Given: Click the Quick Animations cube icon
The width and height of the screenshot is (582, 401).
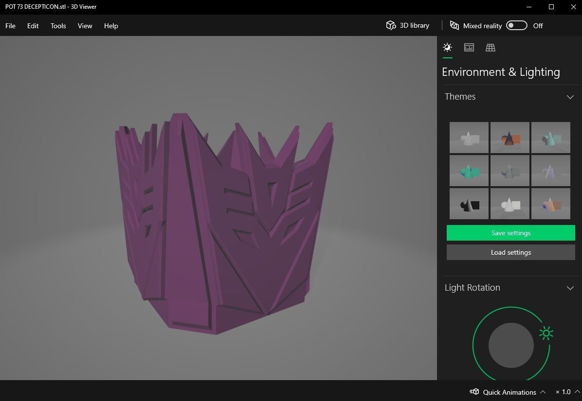Looking at the screenshot, I should pos(474,392).
